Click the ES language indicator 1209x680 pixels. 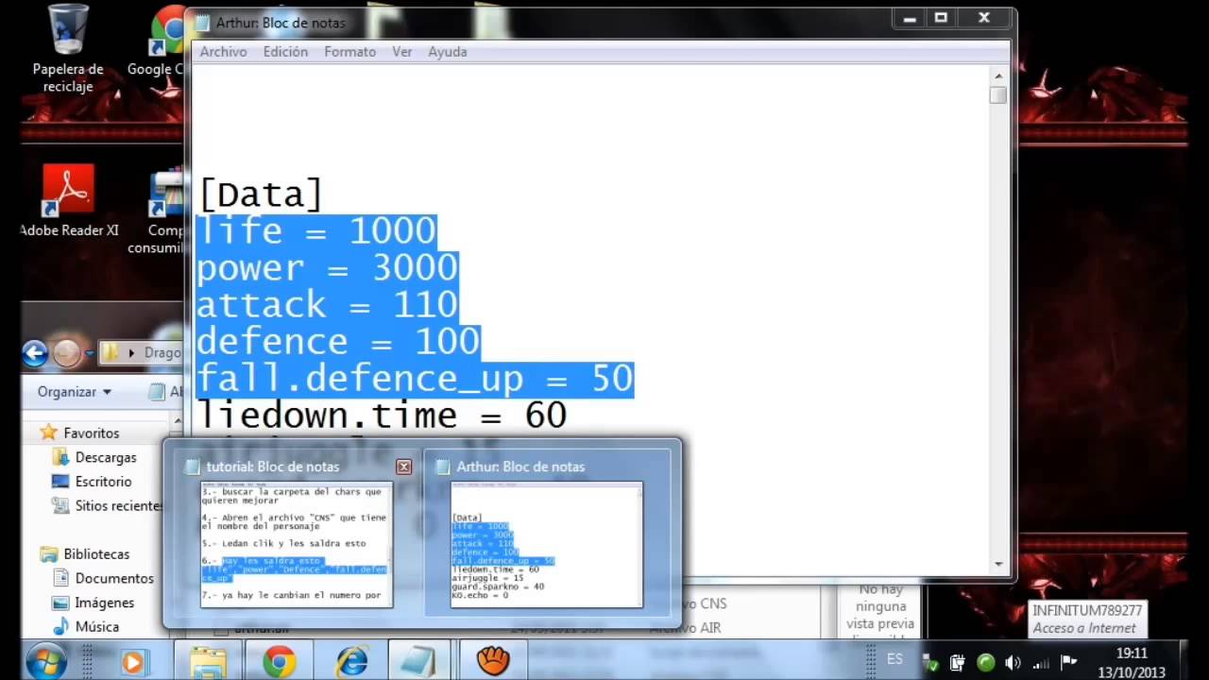894,659
